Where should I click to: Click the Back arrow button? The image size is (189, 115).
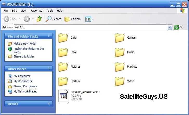click(6, 19)
